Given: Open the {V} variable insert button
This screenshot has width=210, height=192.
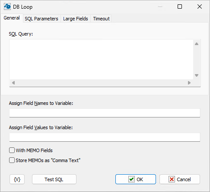Looking at the screenshot, I should coord(17,179).
